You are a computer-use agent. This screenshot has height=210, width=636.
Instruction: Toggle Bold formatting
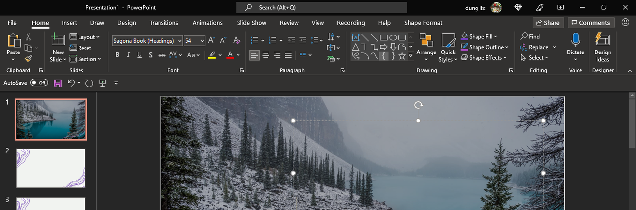(117, 55)
